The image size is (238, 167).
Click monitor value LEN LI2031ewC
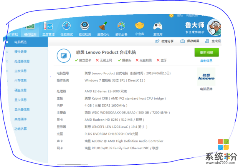click(x=116, y=127)
